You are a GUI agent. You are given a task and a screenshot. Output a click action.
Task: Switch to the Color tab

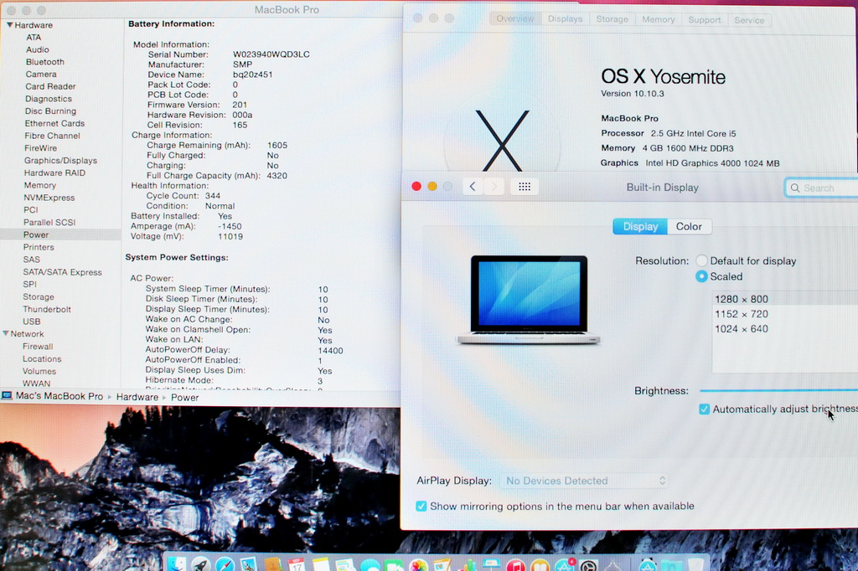[x=689, y=226]
